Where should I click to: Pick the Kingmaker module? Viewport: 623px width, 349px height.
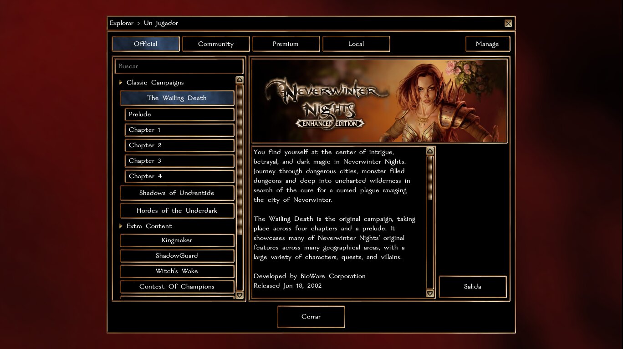click(177, 240)
